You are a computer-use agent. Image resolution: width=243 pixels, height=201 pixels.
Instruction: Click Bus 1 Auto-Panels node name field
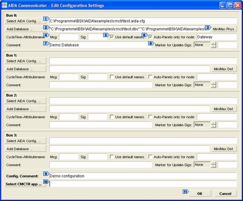coord(217,77)
